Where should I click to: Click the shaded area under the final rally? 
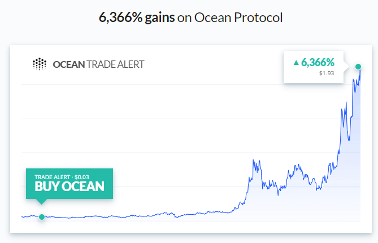(x=350, y=181)
